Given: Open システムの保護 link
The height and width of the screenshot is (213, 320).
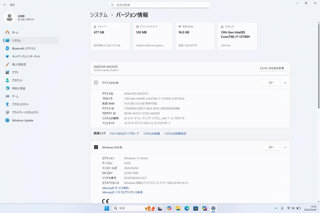Looking at the screenshot, I should click(x=151, y=133).
